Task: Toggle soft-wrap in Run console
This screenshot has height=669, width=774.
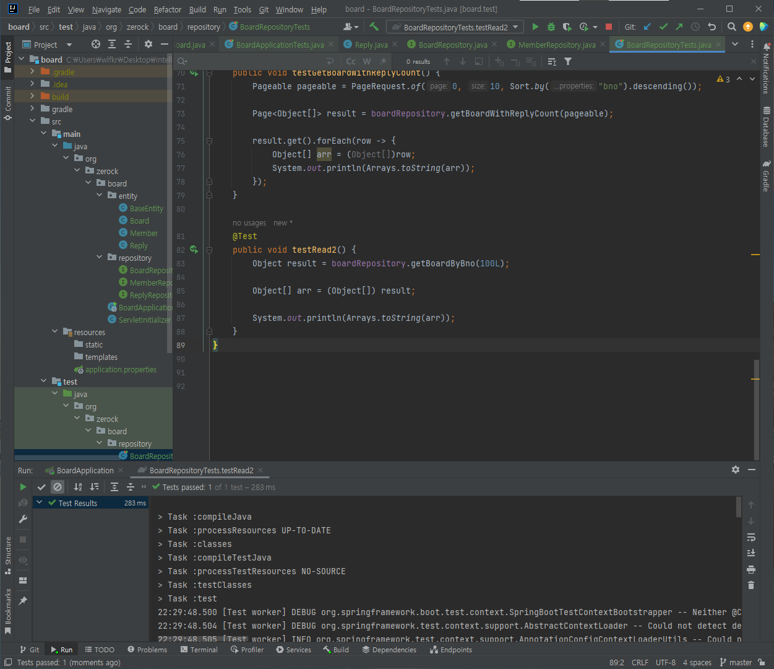Action: (x=751, y=537)
